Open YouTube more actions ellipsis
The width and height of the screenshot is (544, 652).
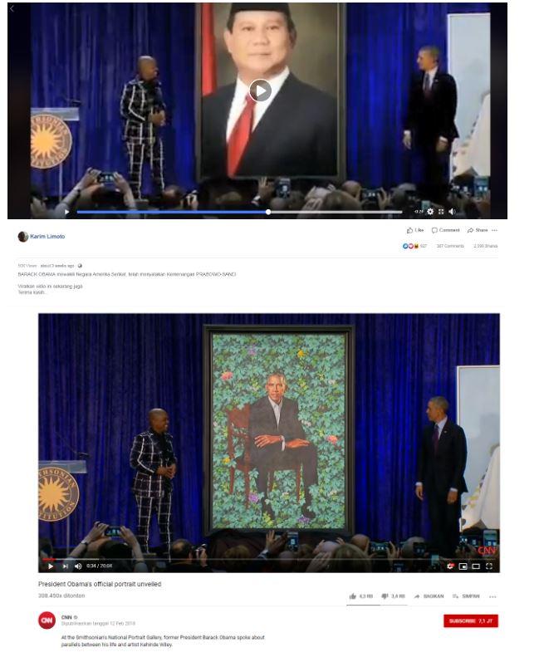coord(493,596)
